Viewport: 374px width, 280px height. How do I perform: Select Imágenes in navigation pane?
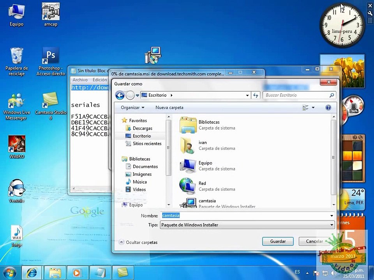click(139, 174)
